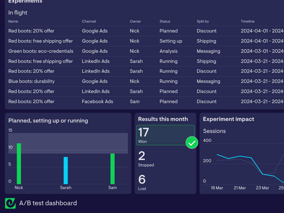Click the 400 axis label on Sessions chart

(x=207, y=140)
